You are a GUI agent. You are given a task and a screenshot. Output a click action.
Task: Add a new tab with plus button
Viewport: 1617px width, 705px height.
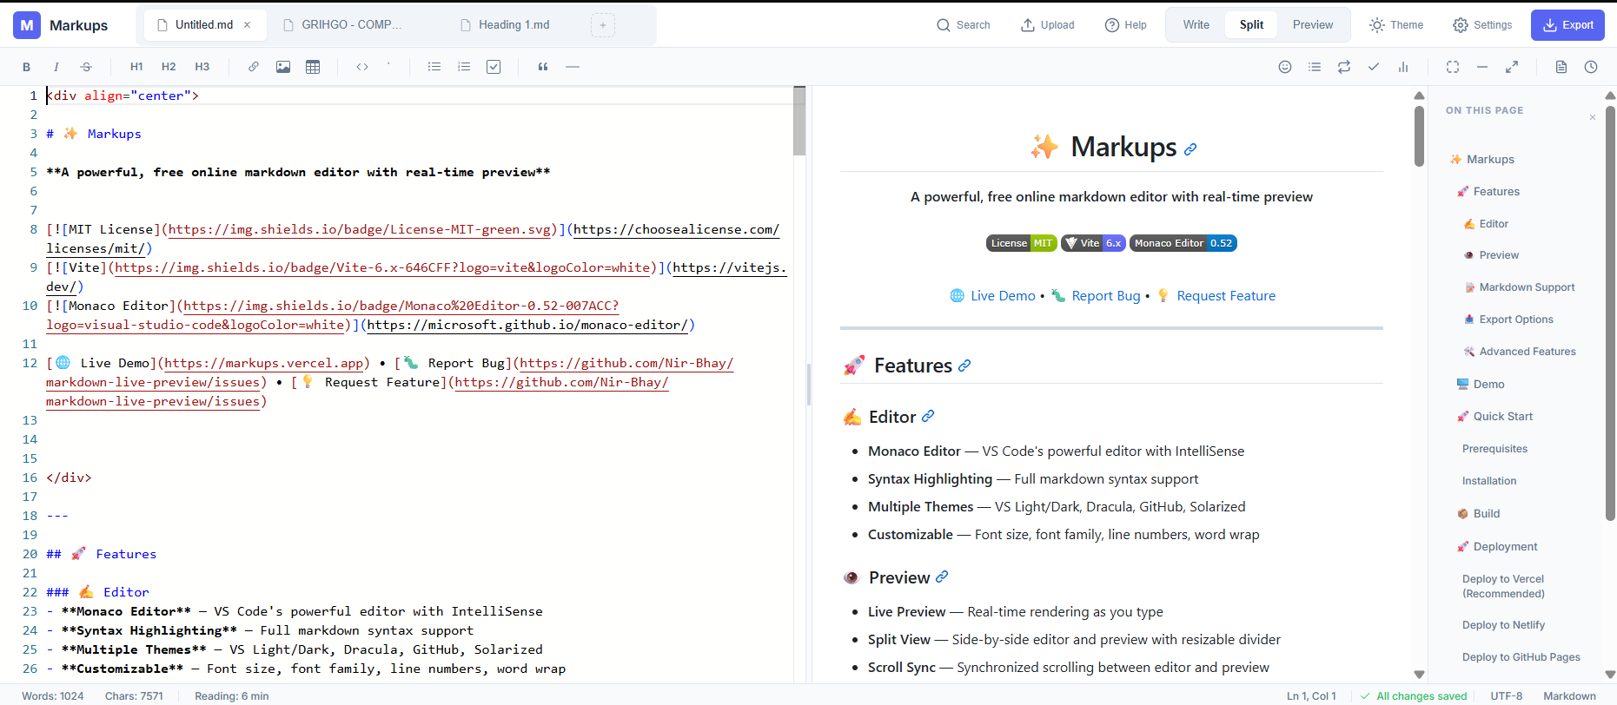click(x=603, y=25)
